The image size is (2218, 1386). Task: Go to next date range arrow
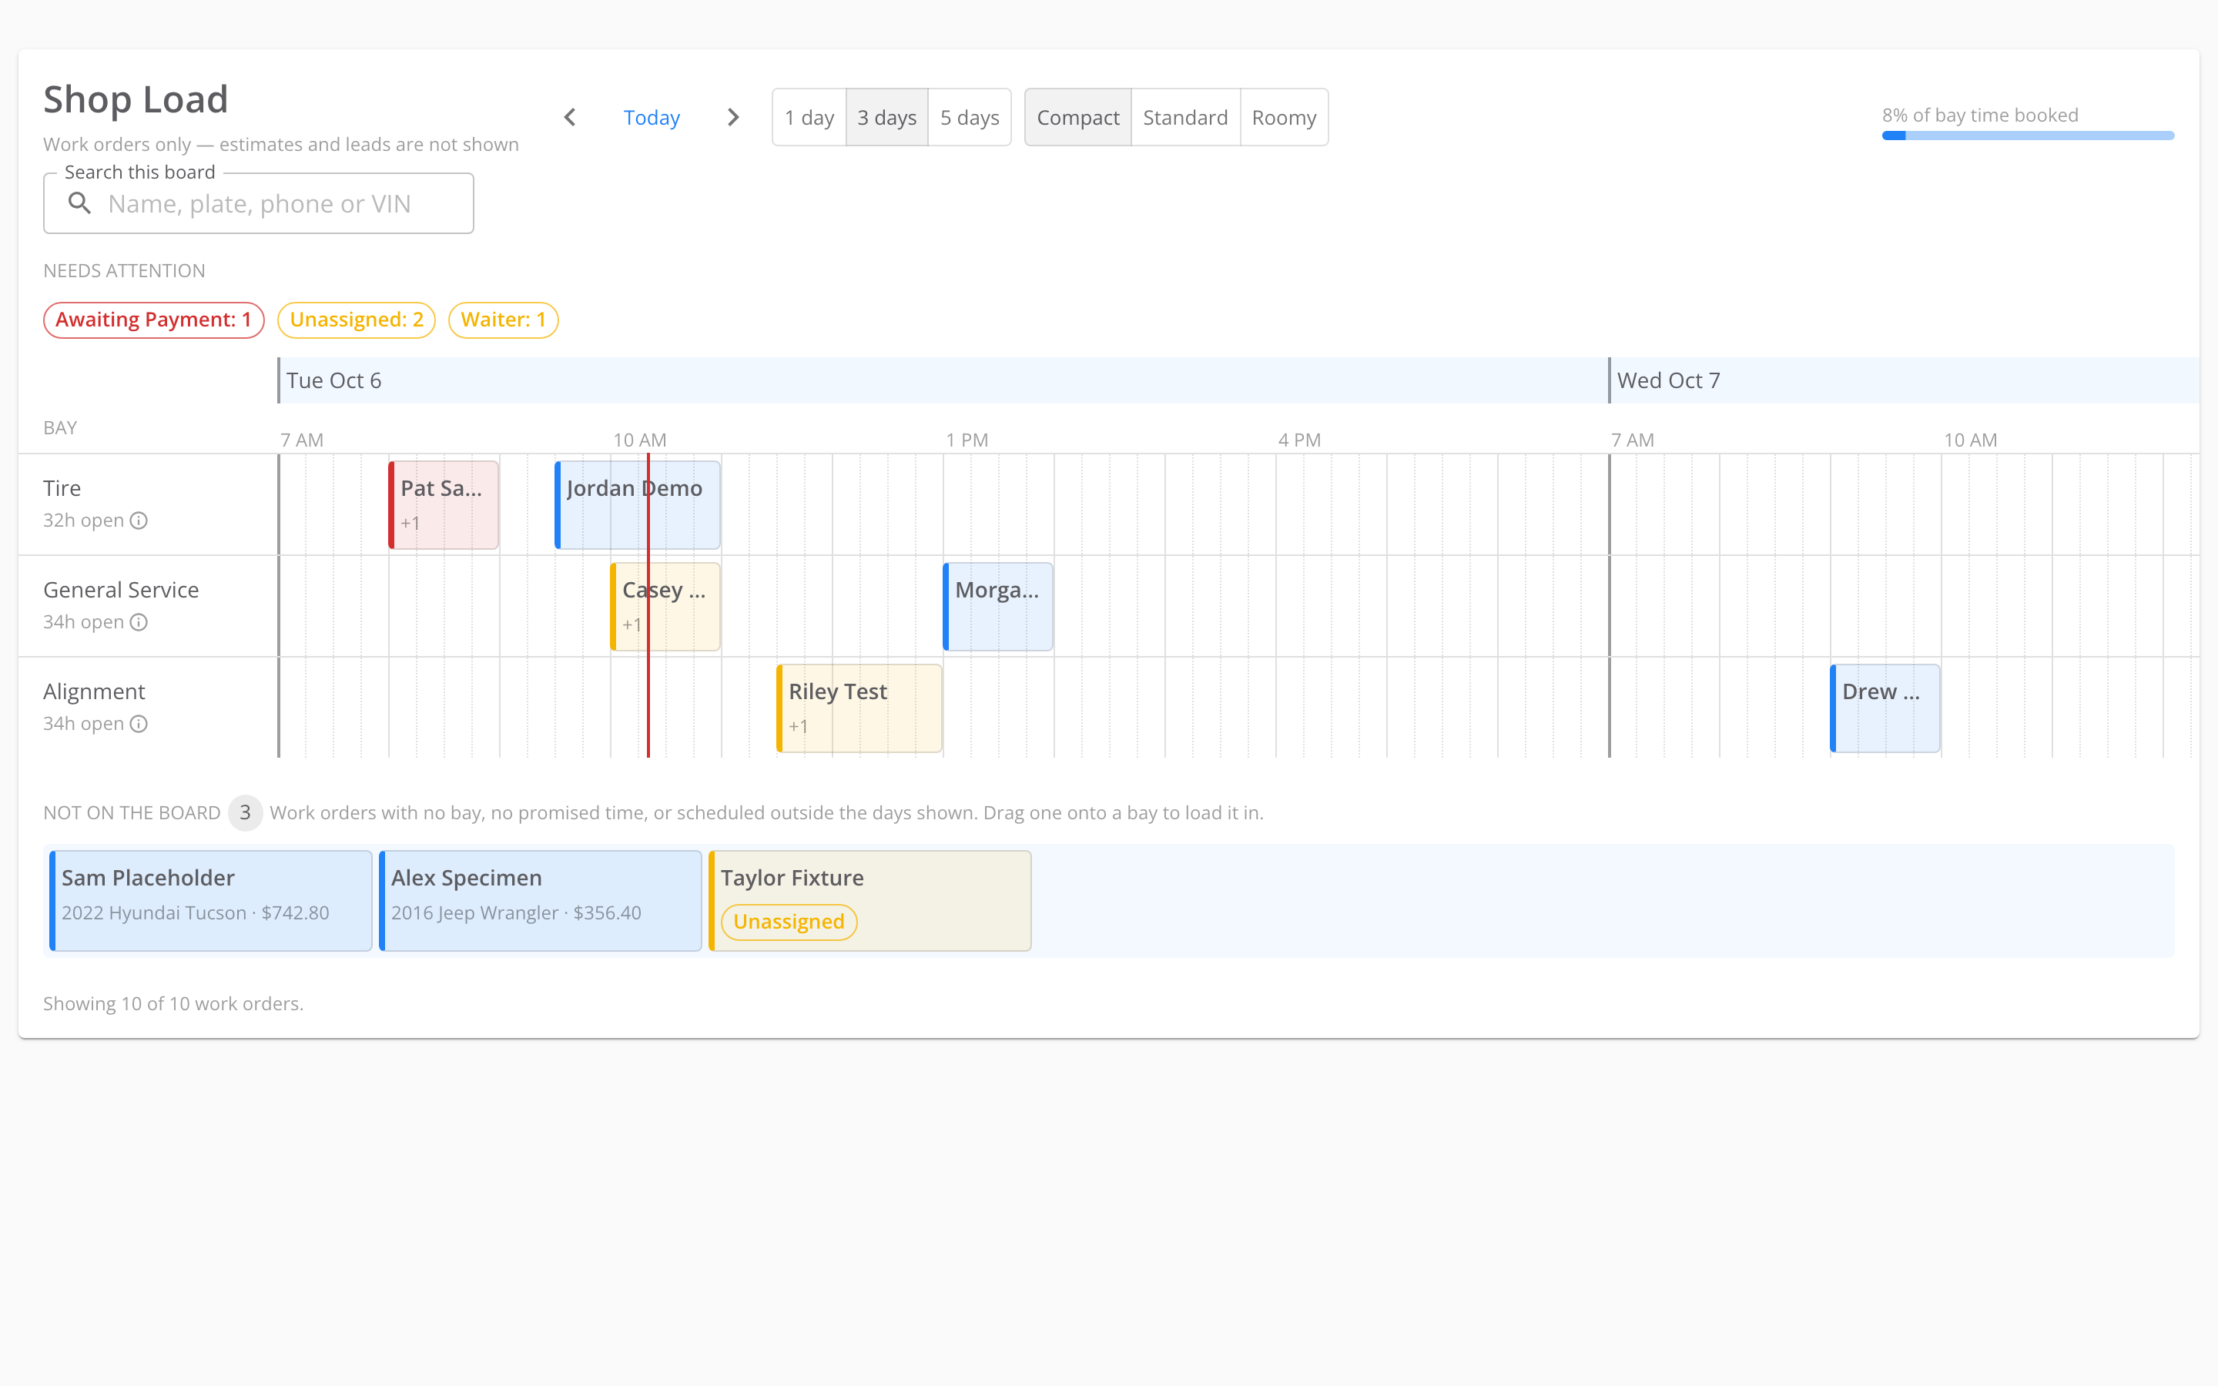(x=733, y=117)
